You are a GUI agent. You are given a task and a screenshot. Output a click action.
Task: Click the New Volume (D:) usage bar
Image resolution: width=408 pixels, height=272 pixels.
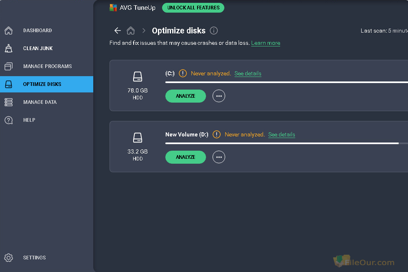(x=287, y=143)
